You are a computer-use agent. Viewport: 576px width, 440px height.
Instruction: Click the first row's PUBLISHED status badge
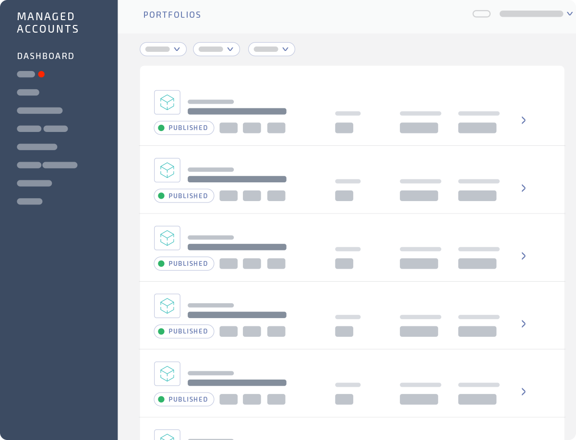tap(184, 128)
